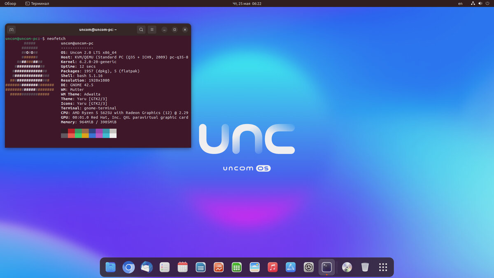The height and width of the screenshot is (278, 494).
Task: Maximize the terminal window
Action: pyautogui.click(x=175, y=30)
